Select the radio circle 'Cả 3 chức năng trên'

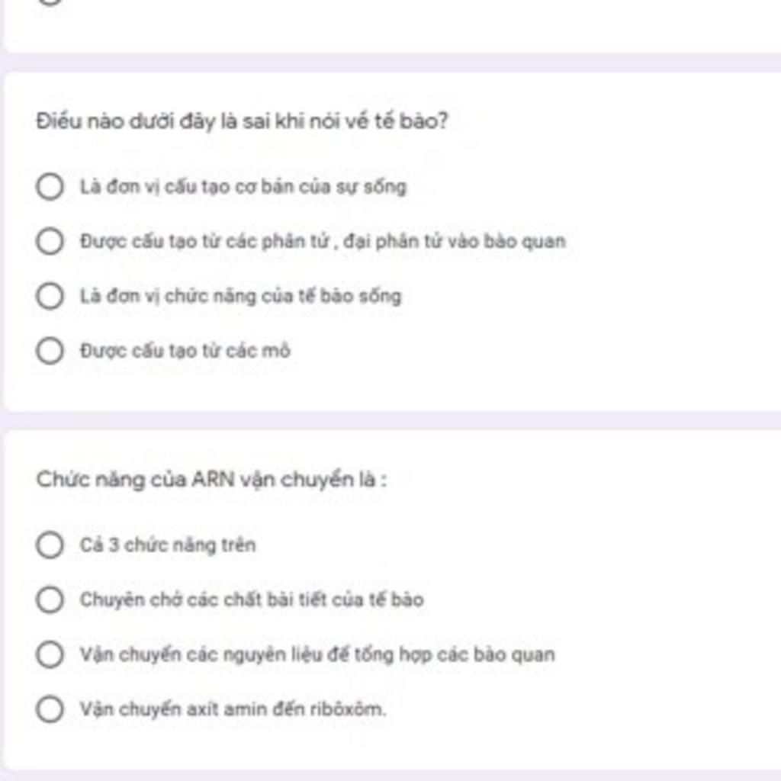click(50, 545)
